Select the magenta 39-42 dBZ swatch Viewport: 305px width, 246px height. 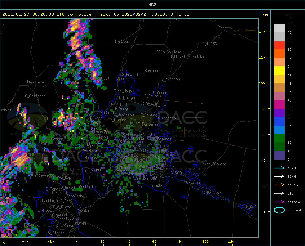coord(279,105)
